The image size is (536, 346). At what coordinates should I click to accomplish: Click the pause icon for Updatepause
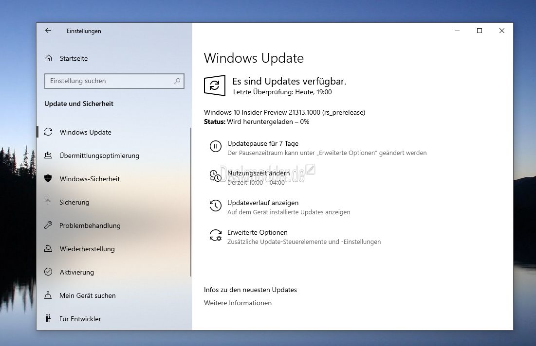215,146
